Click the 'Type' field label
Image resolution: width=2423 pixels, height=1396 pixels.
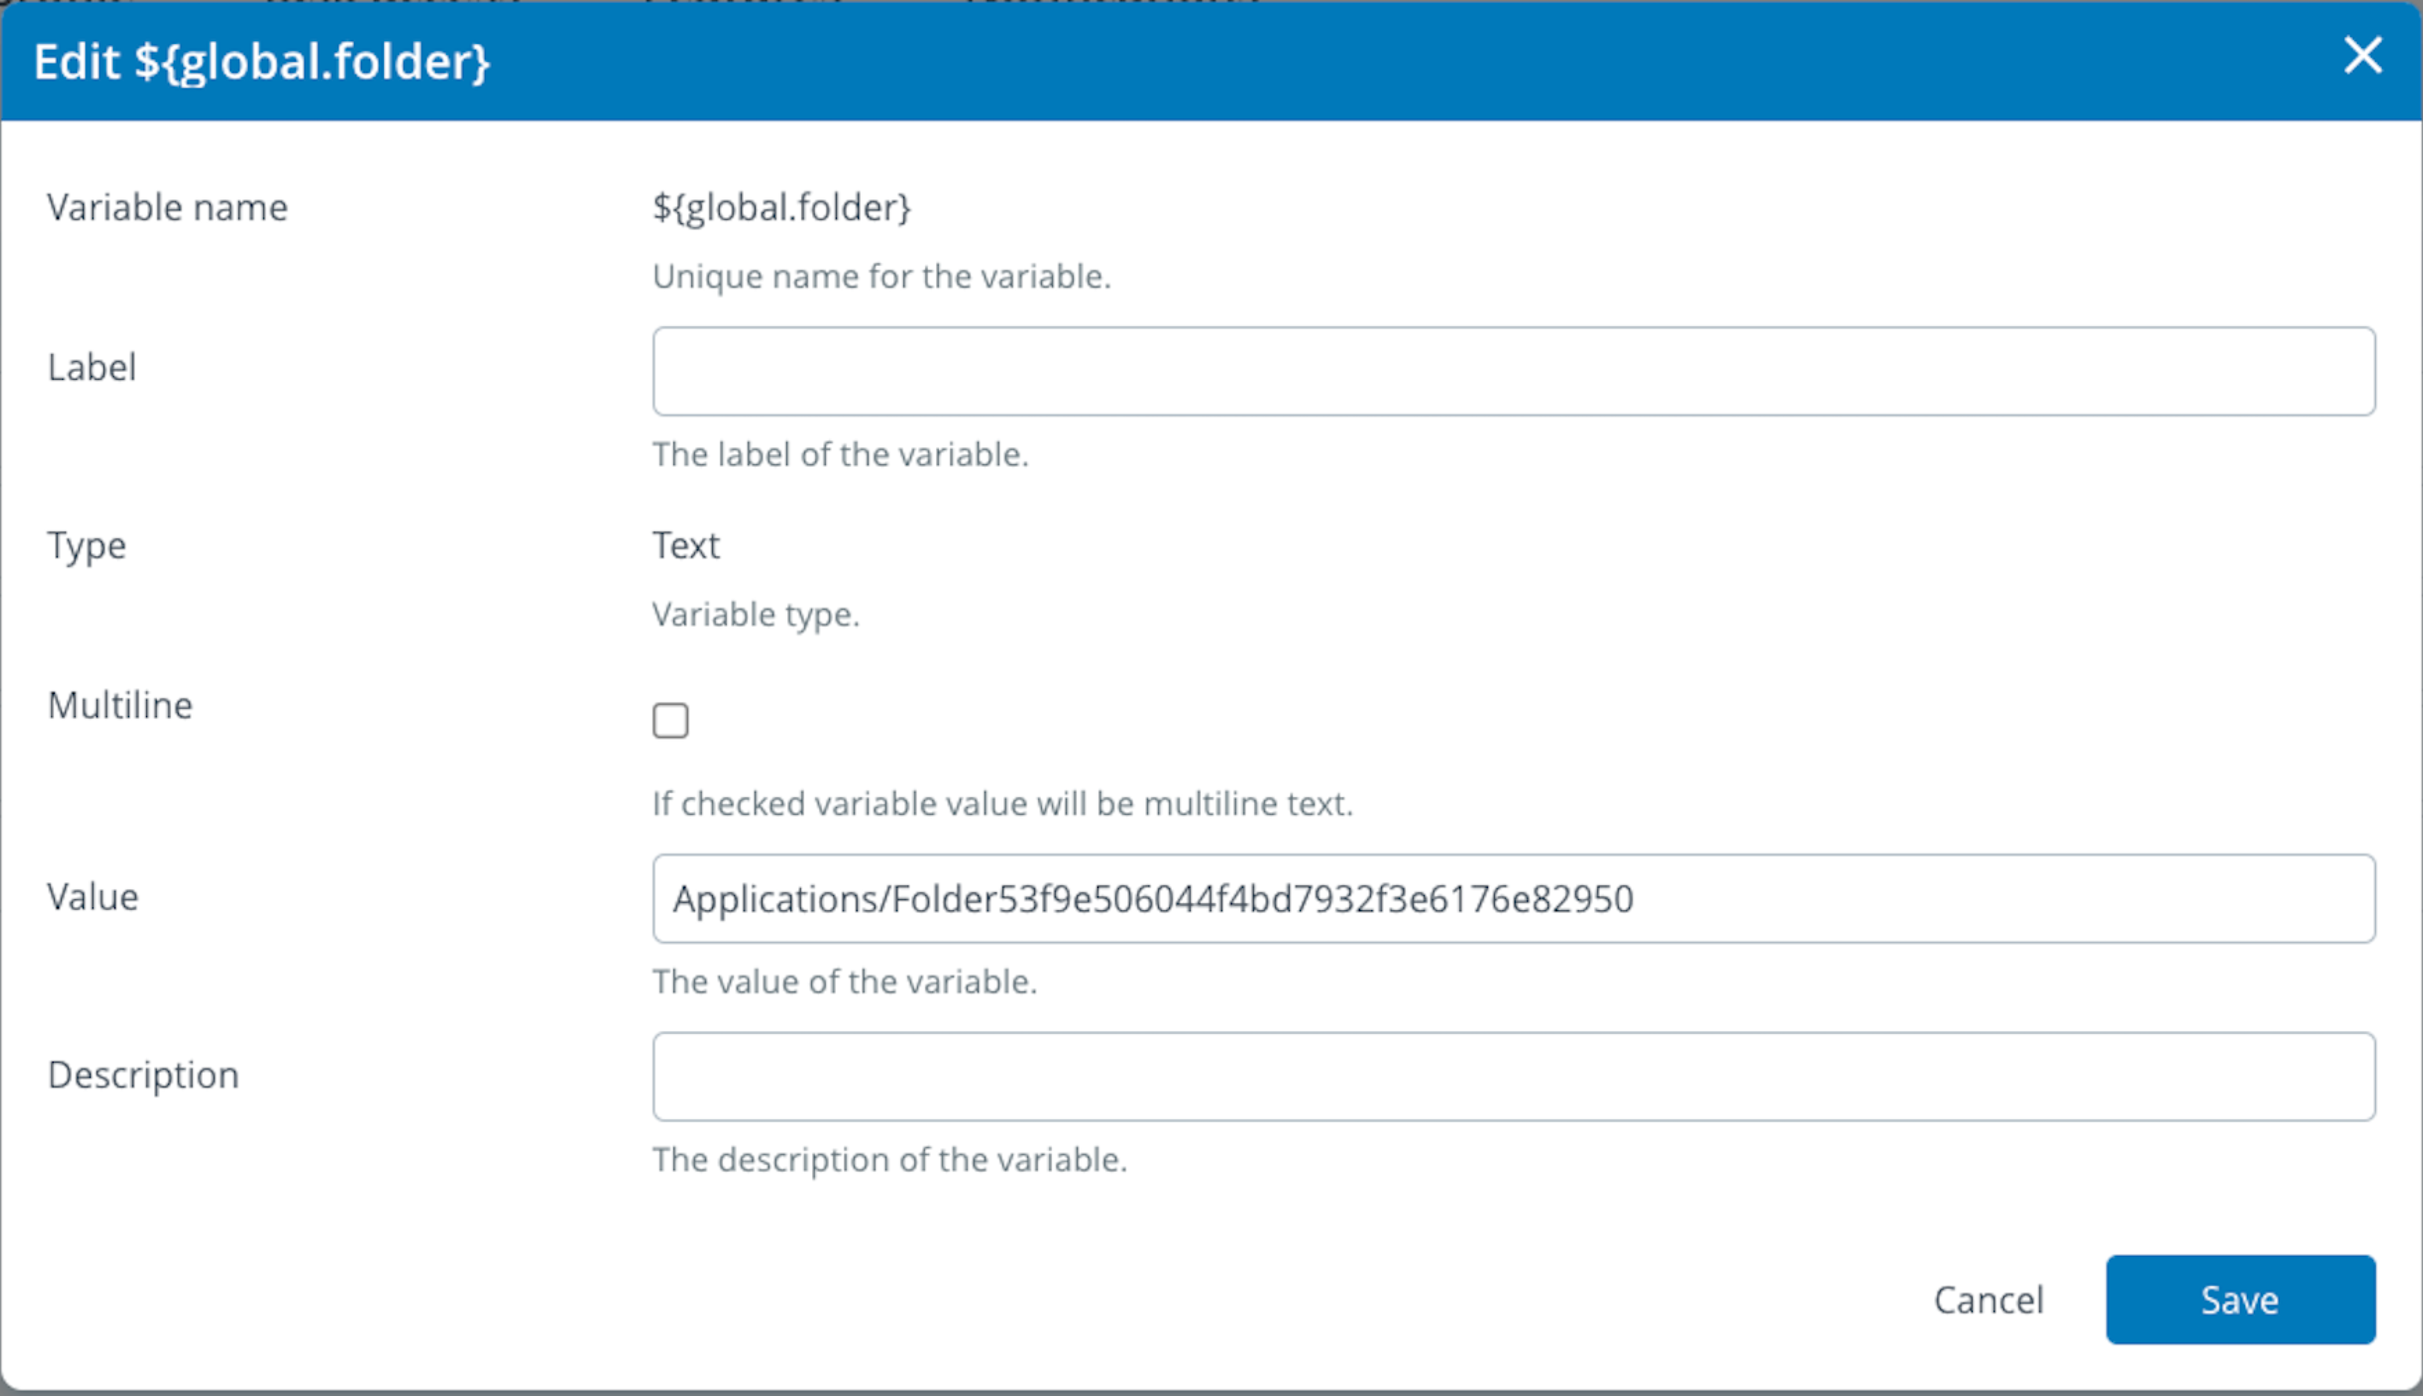(87, 546)
